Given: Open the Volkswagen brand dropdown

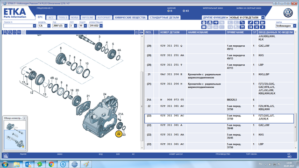Looking at the screenshot, I should pos(295,26).
